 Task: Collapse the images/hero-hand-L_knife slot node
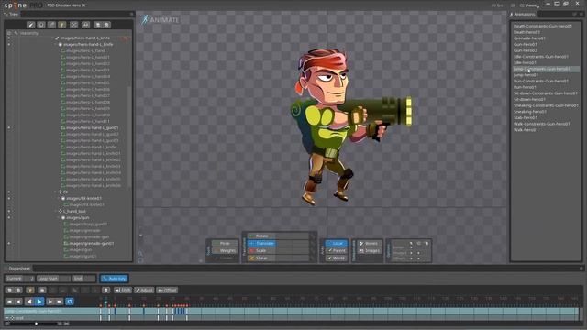click(56, 45)
